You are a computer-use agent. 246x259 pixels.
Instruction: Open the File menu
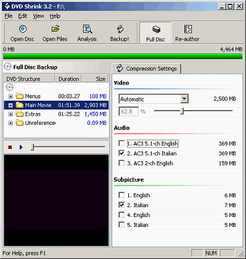point(9,16)
